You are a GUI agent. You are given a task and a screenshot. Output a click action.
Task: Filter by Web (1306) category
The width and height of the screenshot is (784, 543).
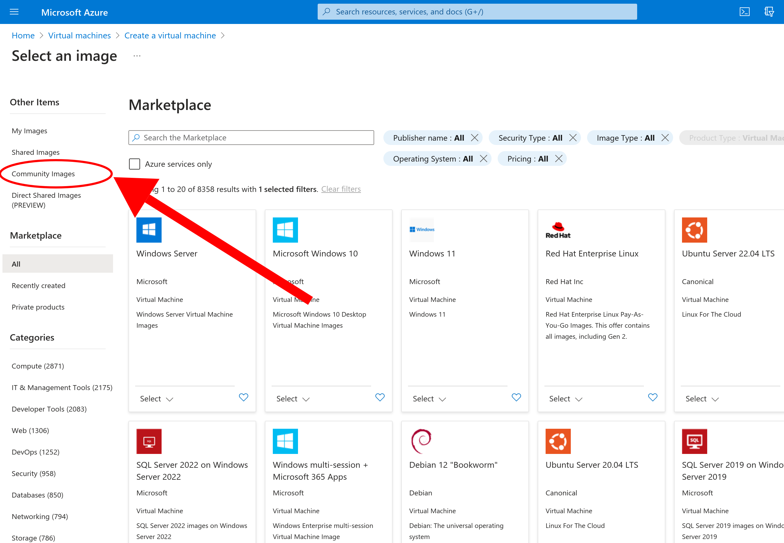pos(30,430)
